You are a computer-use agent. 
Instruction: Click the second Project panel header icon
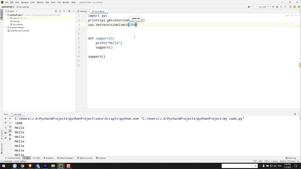tap(60, 11)
